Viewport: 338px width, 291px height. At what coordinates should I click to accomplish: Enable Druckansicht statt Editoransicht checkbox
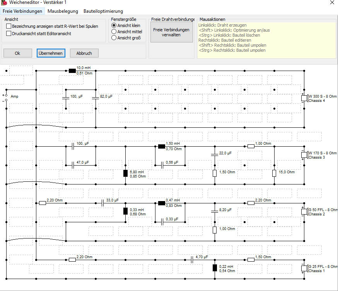click(x=9, y=34)
